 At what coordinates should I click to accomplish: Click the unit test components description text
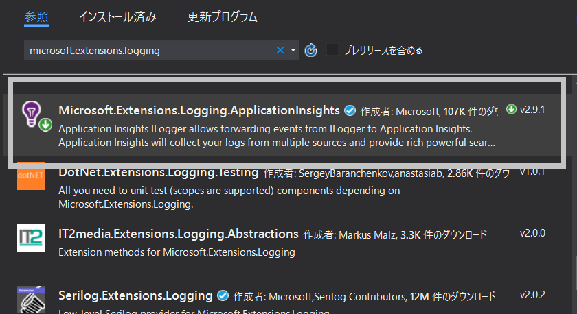229,197
